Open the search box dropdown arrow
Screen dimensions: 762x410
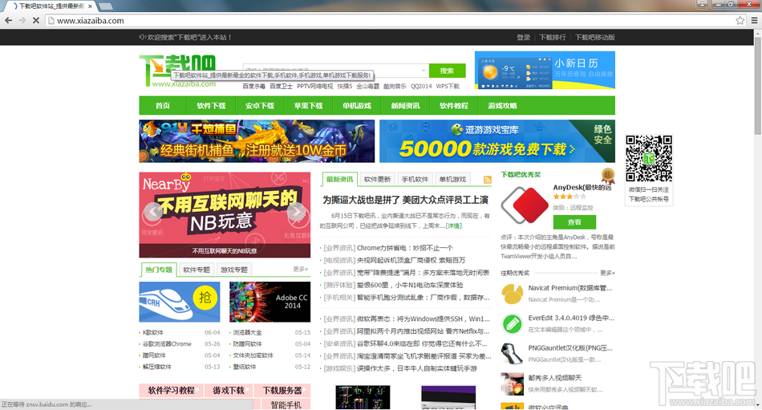coord(424,71)
